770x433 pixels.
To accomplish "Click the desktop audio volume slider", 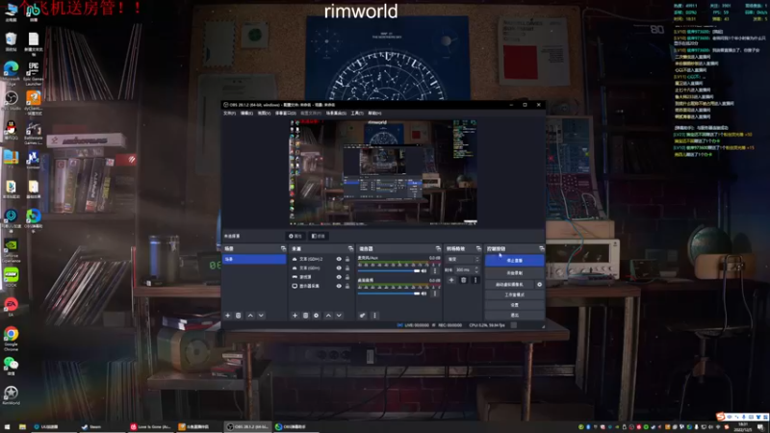I will (389, 293).
